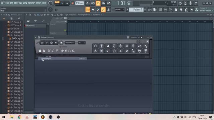Open the OPTIONS menu
Screen dimensions: 214x120
click(31, 3)
